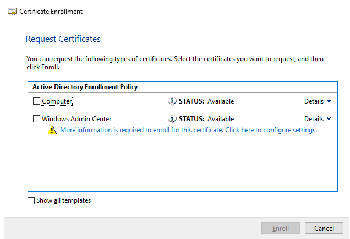The image size is (350, 239).
Task: Click the STATUS: Available text for Computer
Action: point(206,101)
